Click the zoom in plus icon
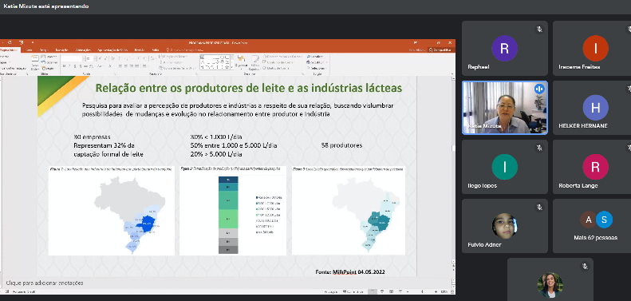This screenshot has height=301, width=631. tap(436, 291)
